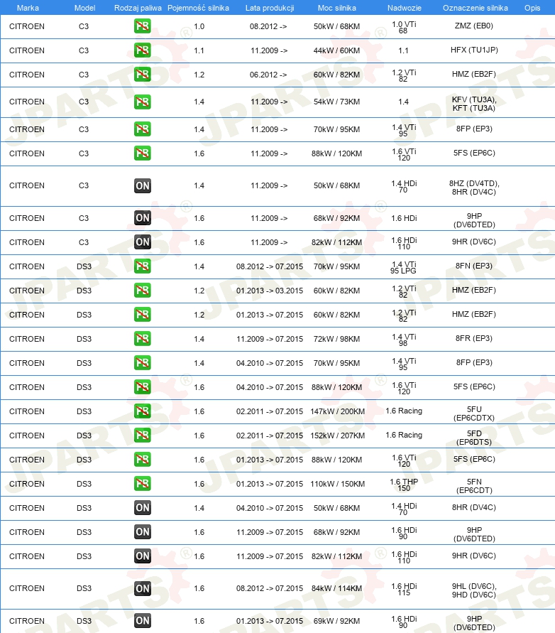Select the petrol icon in the 5FD (EP6DTS) row
555x633 pixels.
(143, 435)
